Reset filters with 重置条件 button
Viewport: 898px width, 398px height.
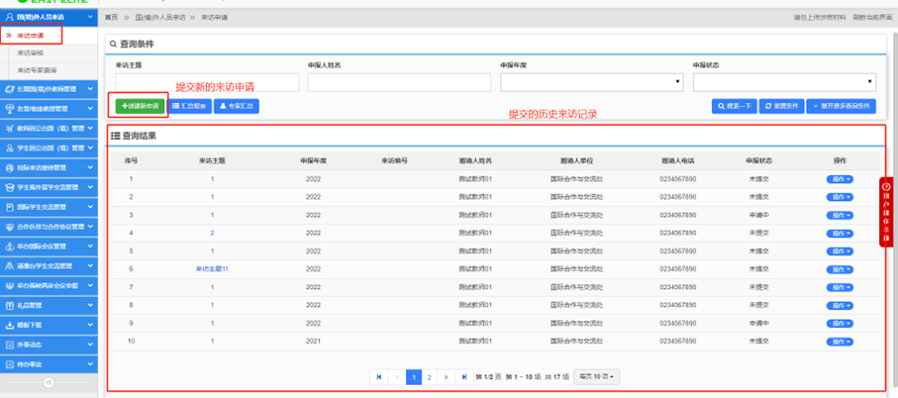[781, 105]
